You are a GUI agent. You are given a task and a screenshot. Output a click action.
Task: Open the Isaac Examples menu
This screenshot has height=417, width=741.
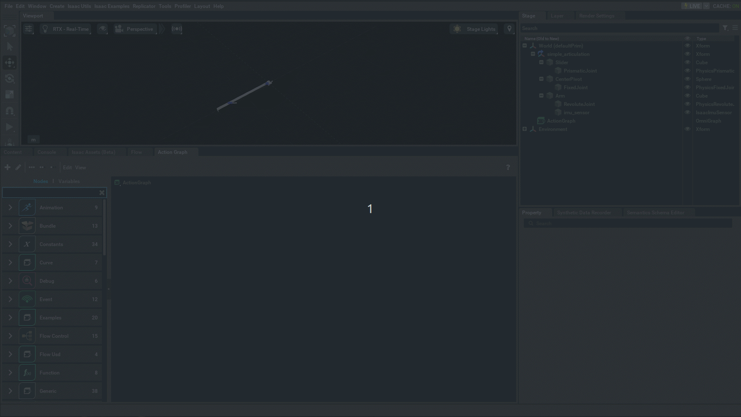[112, 6]
